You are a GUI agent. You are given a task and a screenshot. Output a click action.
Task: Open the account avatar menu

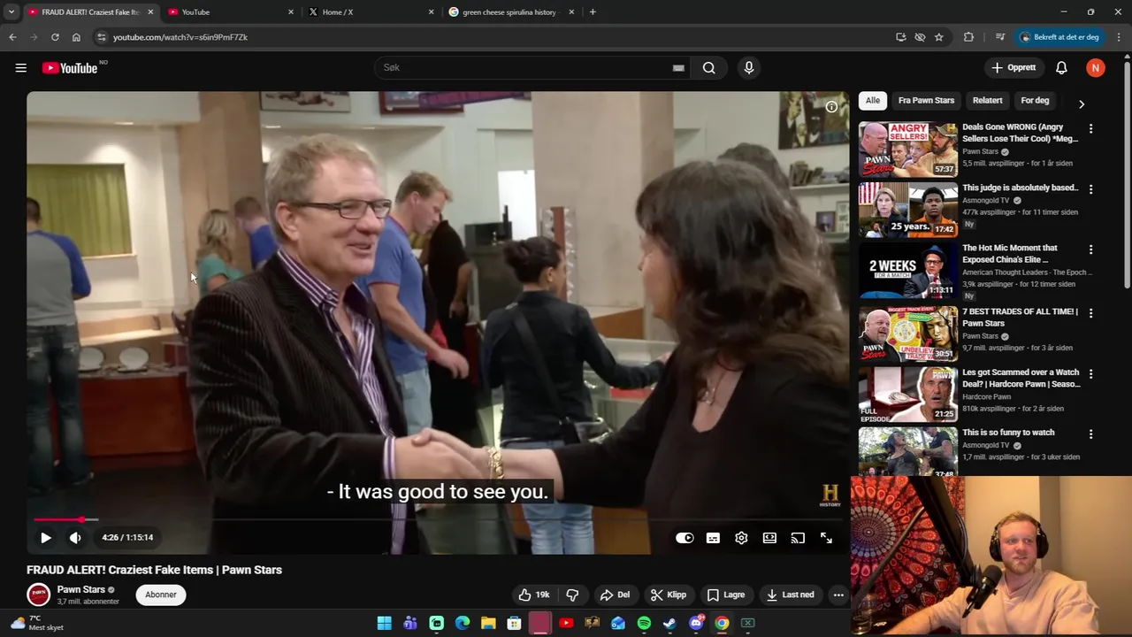(1095, 68)
